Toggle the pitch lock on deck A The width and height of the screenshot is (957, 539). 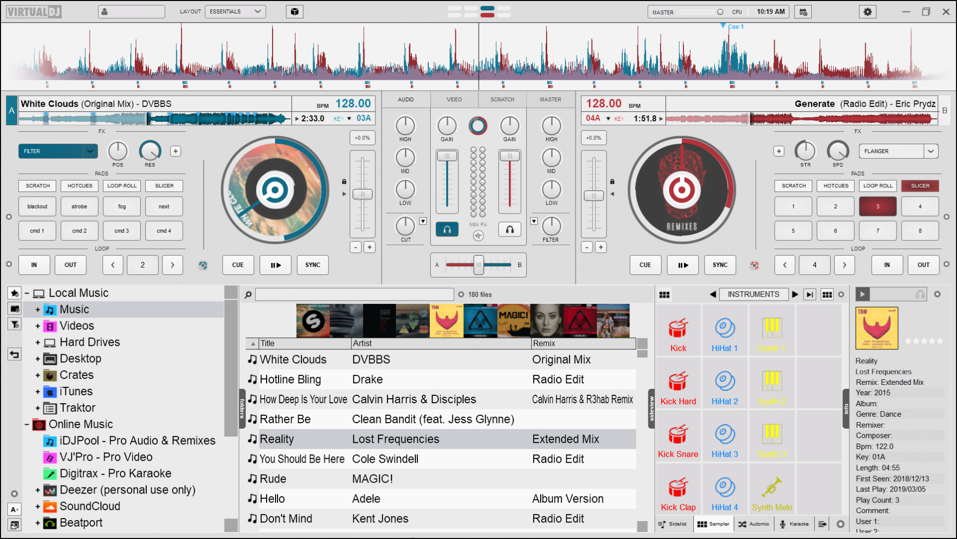point(344,182)
